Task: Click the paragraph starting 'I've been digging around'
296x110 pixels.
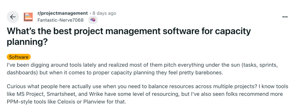Action: [x=143, y=69]
